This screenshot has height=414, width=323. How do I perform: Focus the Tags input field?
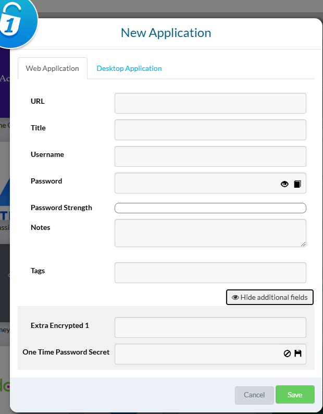coord(210,273)
